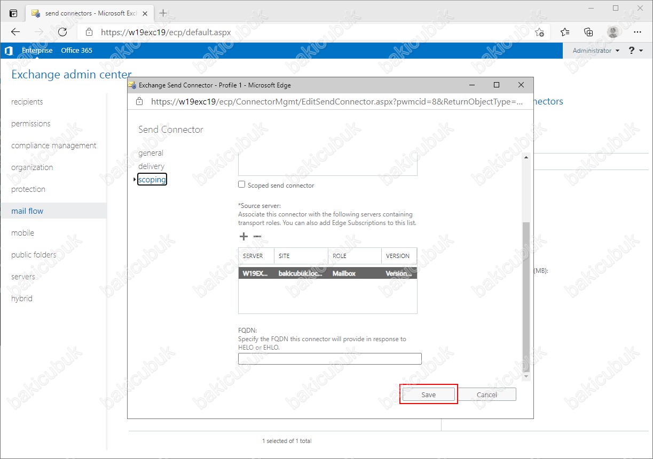Open the Favorites list icon in the browser toolbar

coord(565,32)
